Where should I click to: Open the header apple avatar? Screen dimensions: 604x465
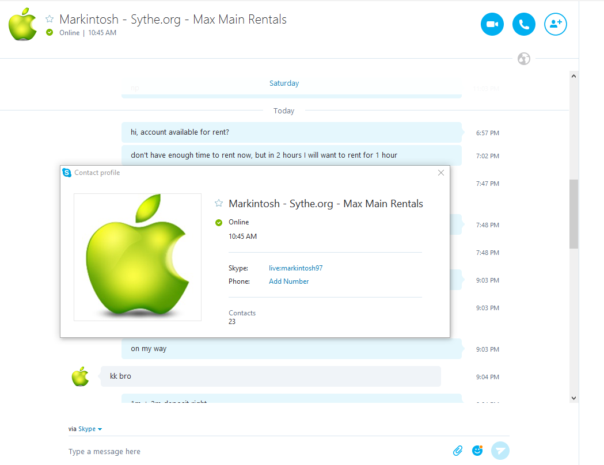[x=22, y=24]
